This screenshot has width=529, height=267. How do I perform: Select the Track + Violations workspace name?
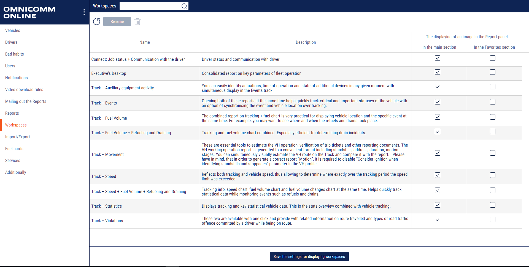[x=107, y=221]
